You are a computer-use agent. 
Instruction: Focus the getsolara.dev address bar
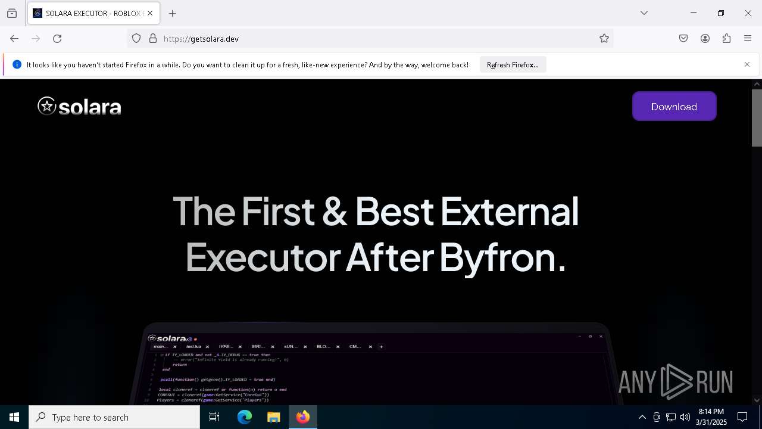[x=369, y=39]
